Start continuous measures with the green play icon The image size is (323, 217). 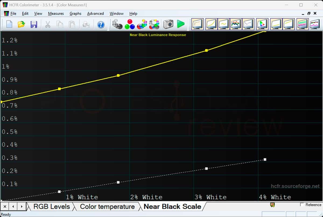[x=181, y=24]
